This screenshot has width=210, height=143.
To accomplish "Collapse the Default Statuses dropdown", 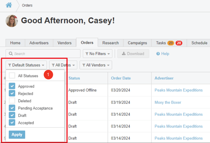I will [26, 65].
